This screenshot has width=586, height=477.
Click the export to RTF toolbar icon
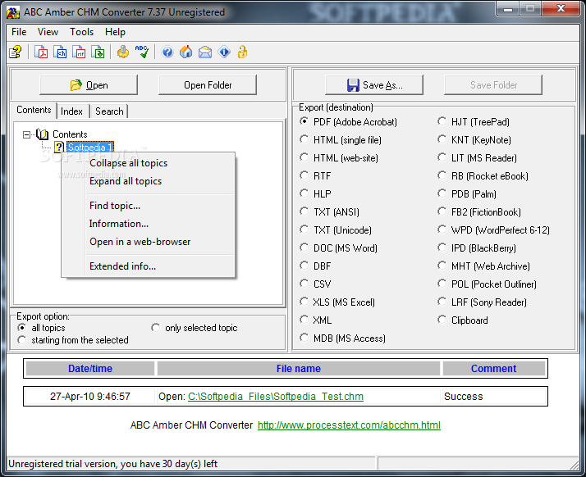[79, 52]
